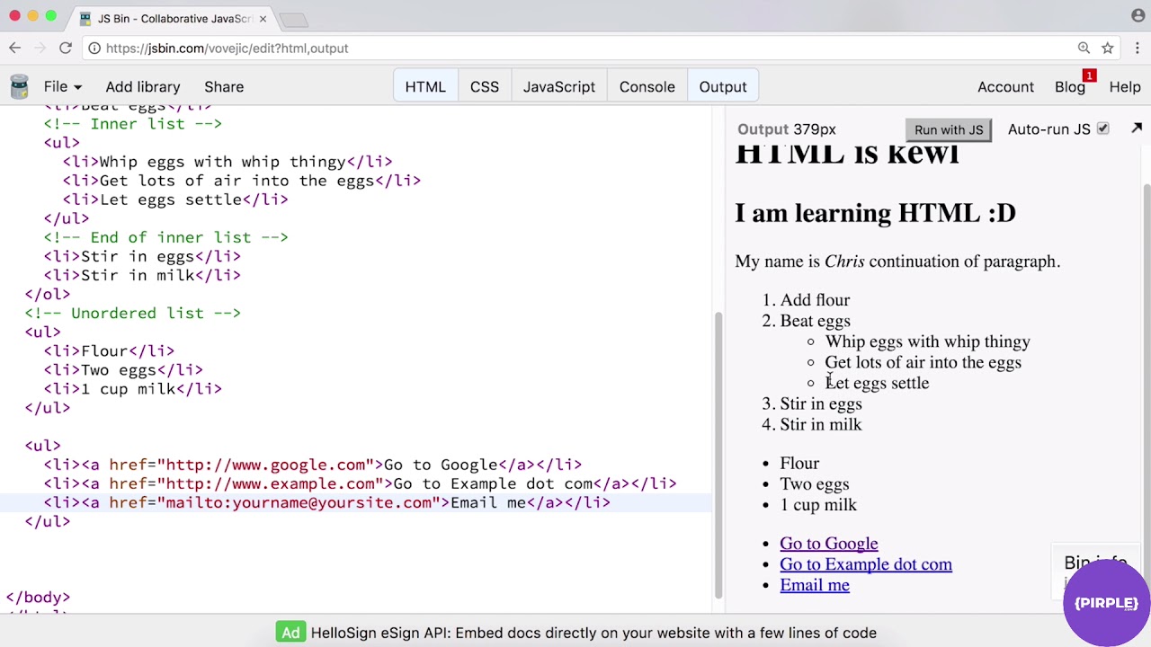Reload the page with the refresh icon
The width and height of the screenshot is (1151, 647).
(x=66, y=48)
